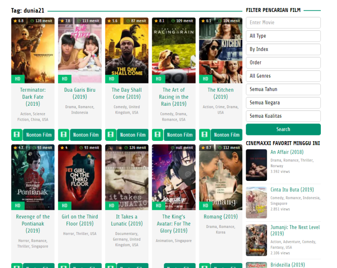Click Nonton Film for Dua Garis Biru
Screen dimensions: 337x268
click(86, 135)
